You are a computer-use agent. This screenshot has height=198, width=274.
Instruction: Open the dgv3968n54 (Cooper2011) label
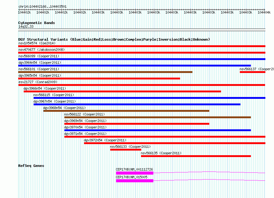[64, 108]
